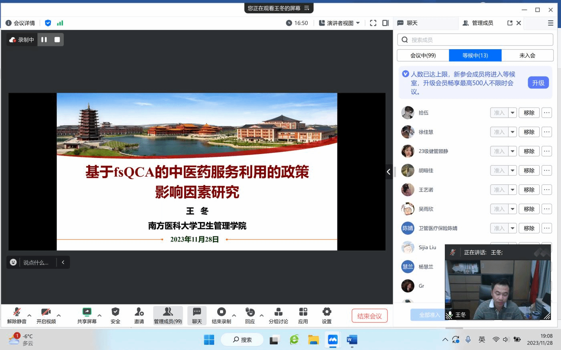Image resolution: width=561 pixels, height=350 pixels.
Task: Turn on camera with 开启视频
Action: click(x=46, y=312)
